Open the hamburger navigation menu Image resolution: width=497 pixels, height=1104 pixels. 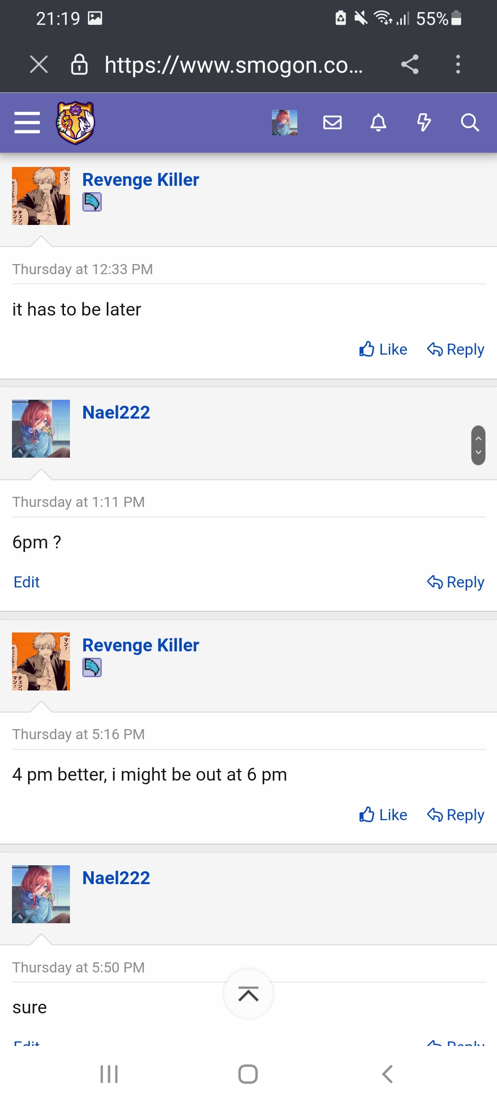click(27, 123)
